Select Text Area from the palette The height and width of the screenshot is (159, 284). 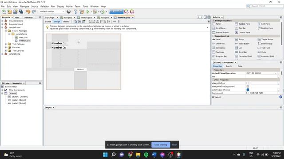click(218, 52)
